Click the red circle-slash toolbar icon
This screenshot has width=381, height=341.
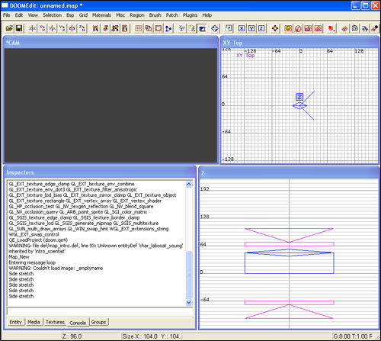(298, 28)
